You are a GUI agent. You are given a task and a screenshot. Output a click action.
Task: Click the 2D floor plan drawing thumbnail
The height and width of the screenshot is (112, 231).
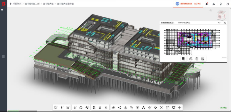(192, 42)
